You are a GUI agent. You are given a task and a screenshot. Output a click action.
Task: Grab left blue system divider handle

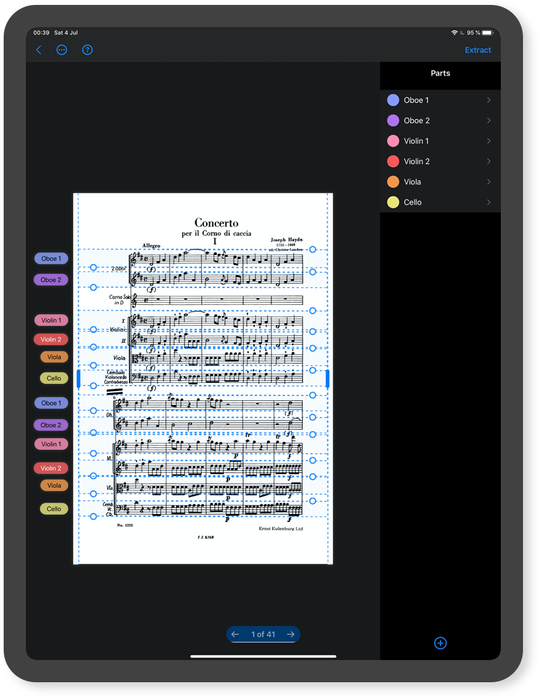tap(79, 379)
